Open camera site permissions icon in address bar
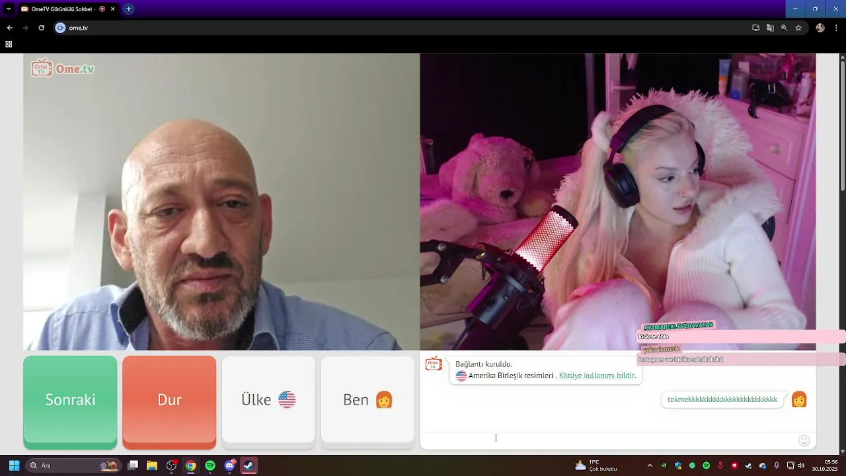Image resolution: width=846 pixels, height=476 pixels. pyautogui.click(x=61, y=28)
